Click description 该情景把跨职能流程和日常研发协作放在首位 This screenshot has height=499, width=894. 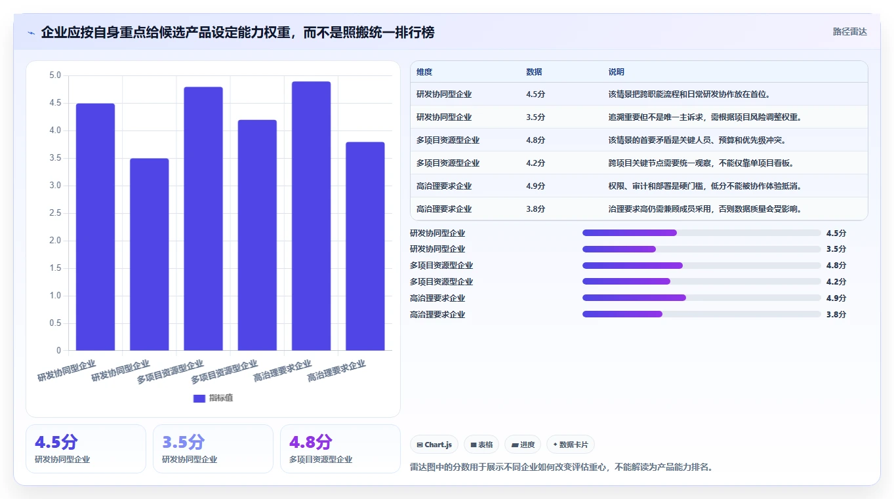689,94
